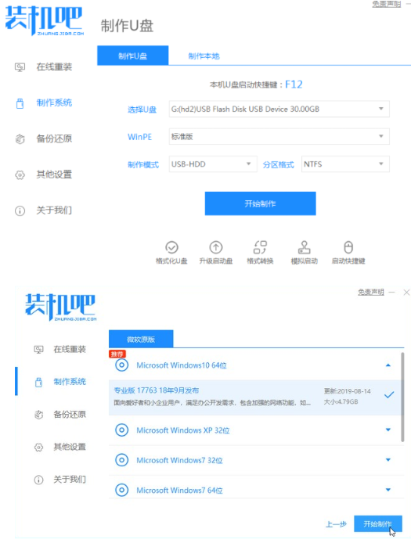
Task: Open 在线重装 in upper window sidebar
Action: (44, 67)
